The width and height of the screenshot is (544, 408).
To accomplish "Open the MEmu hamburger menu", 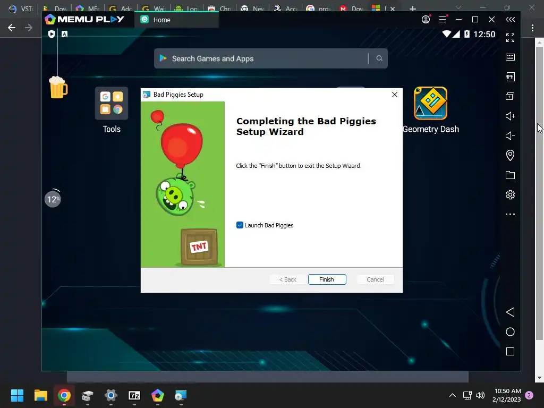I will (443, 20).
